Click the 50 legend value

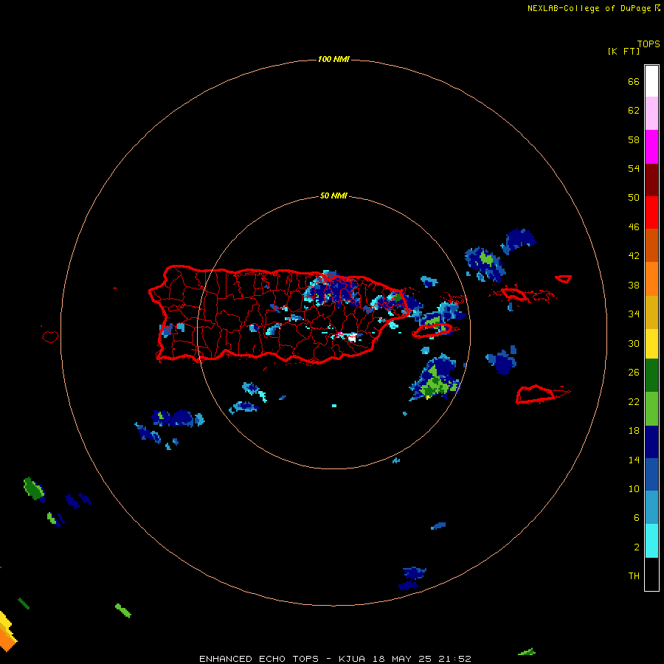click(634, 197)
